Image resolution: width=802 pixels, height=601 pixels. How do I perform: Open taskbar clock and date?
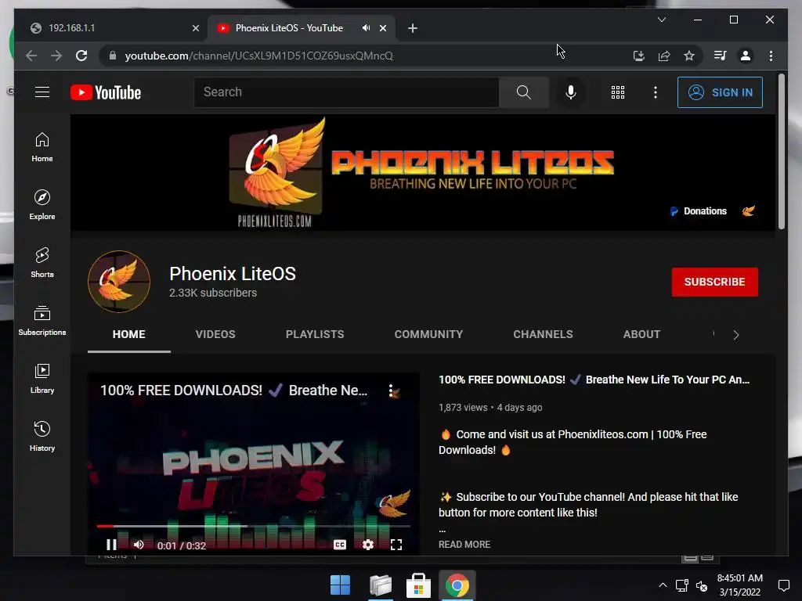point(739,585)
